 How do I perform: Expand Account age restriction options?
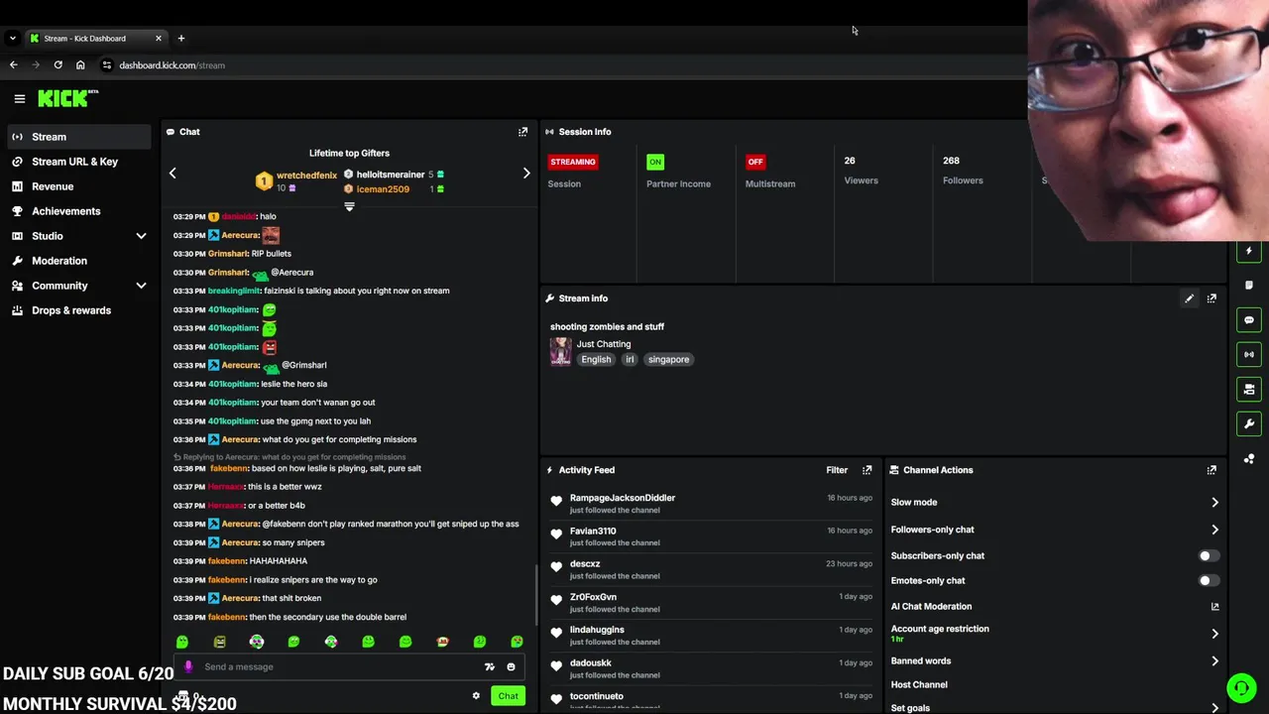(1214, 634)
